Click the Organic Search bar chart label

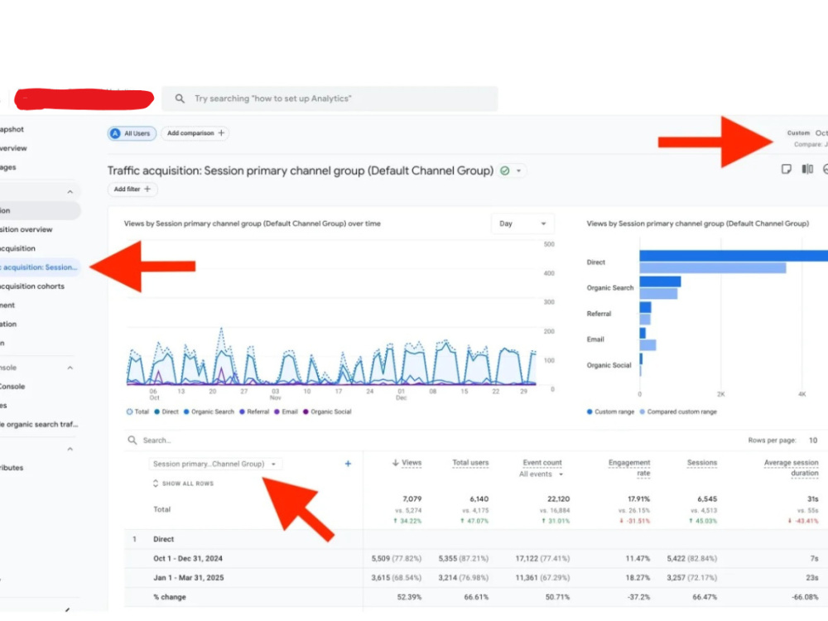coord(610,288)
